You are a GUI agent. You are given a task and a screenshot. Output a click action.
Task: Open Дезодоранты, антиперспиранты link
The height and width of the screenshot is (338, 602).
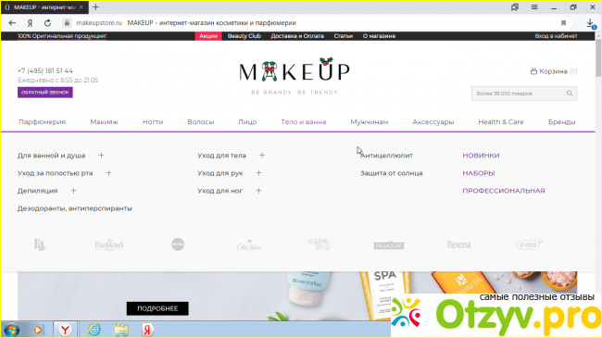click(x=74, y=208)
